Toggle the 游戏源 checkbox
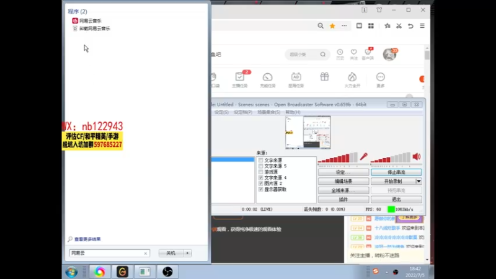Screen dimensions: 496x279 [260, 172]
